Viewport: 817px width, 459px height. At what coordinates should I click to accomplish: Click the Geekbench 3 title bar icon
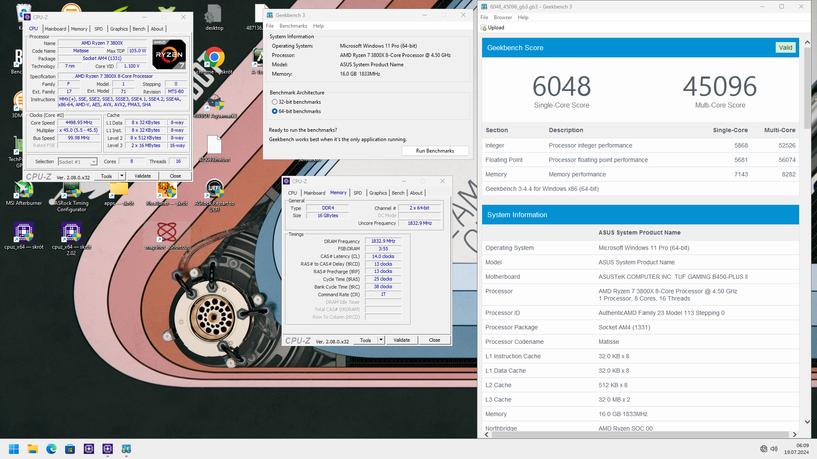coord(270,15)
